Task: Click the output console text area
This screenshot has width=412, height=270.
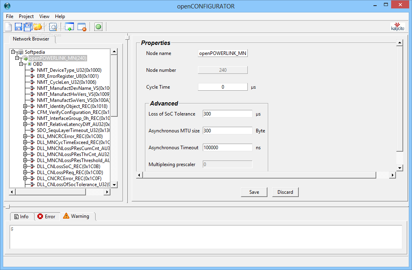Action: (206, 237)
